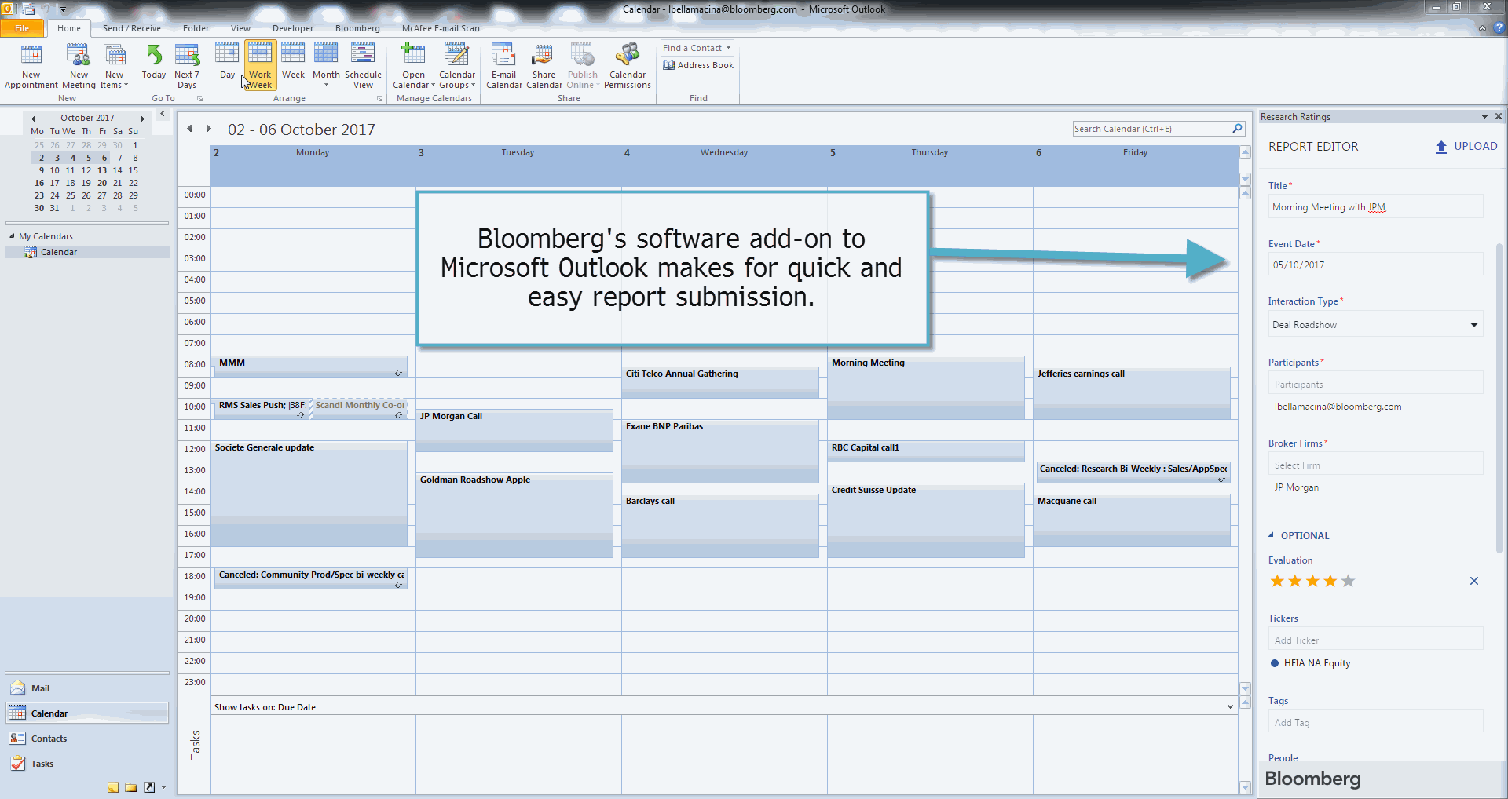
Task: Open Tasks in the navigation pane
Action: coord(86,764)
